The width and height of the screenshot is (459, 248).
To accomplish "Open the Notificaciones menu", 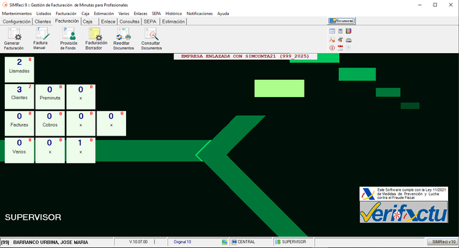I will [x=200, y=14].
